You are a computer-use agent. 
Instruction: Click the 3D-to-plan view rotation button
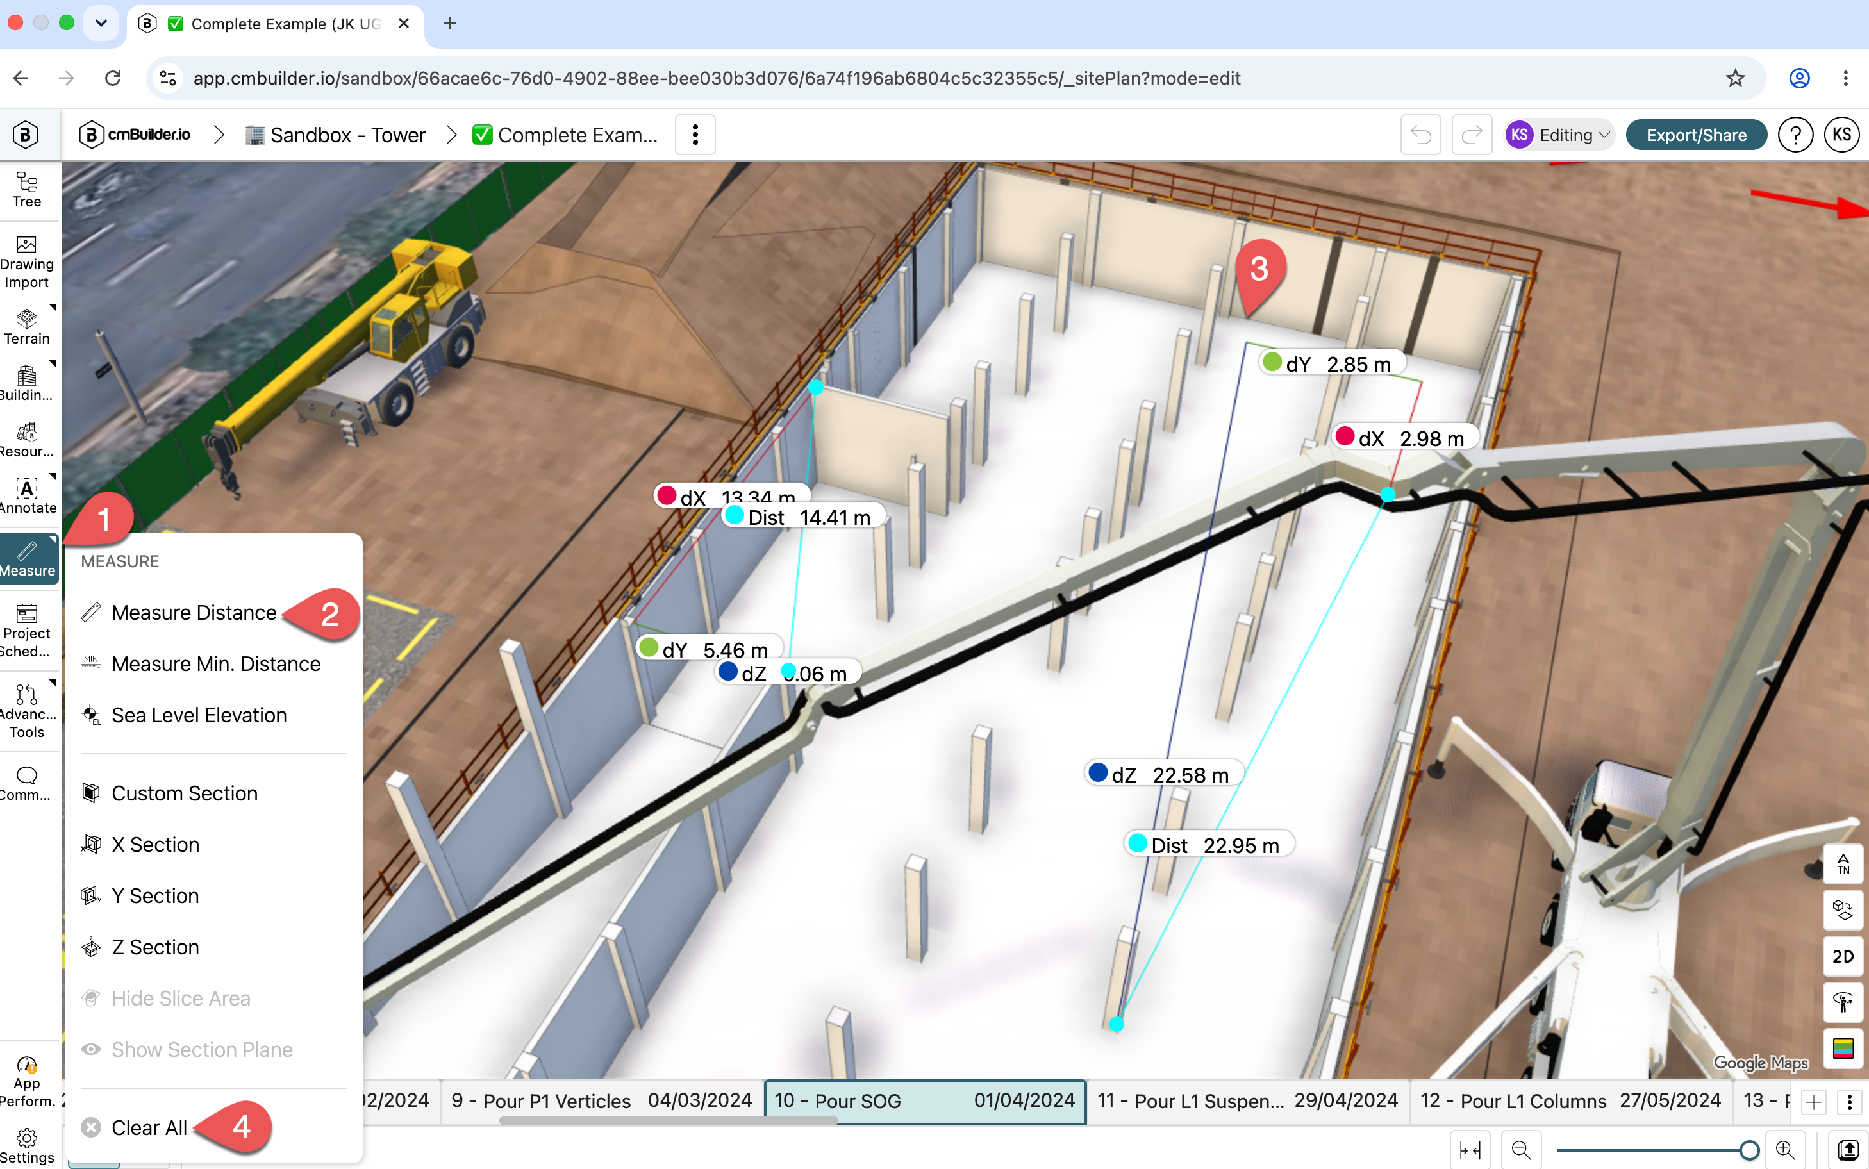pyautogui.click(x=1843, y=910)
